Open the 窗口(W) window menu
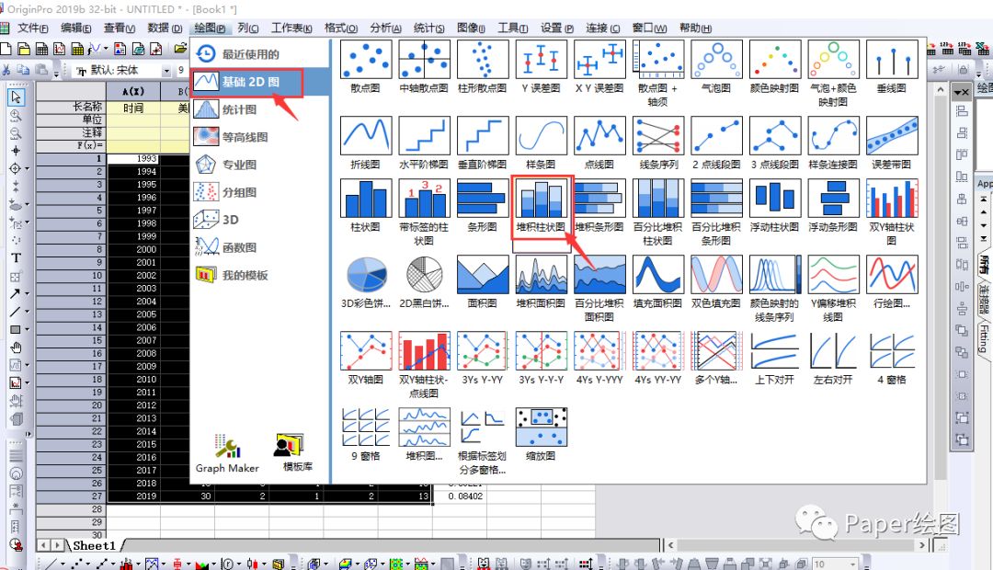 pyautogui.click(x=650, y=28)
